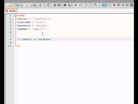Open the Replace dialog icon
Screen dimensions: 138x104
coord(69,5)
